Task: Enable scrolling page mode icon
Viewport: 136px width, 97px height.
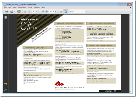Action: click(61, 11)
